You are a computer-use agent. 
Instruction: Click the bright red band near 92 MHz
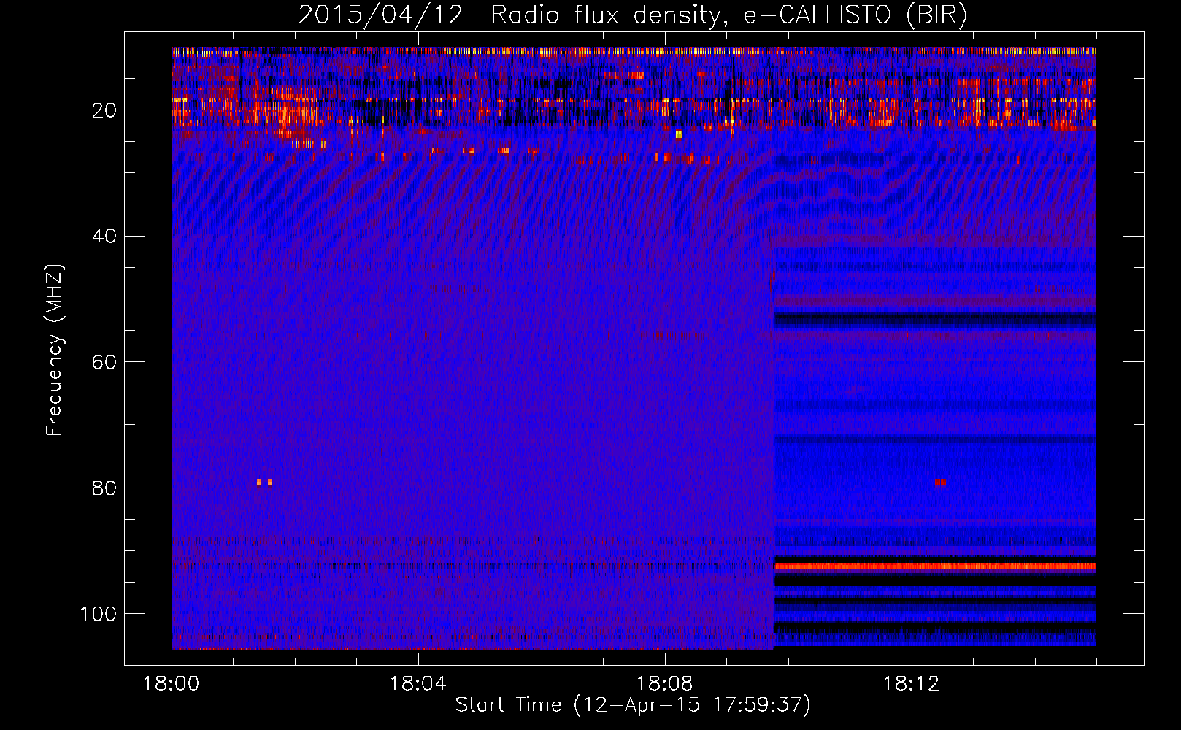tap(935, 566)
